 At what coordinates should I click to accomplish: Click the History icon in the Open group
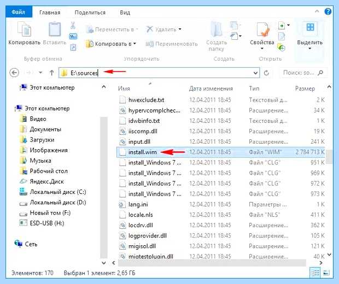pos(282,48)
